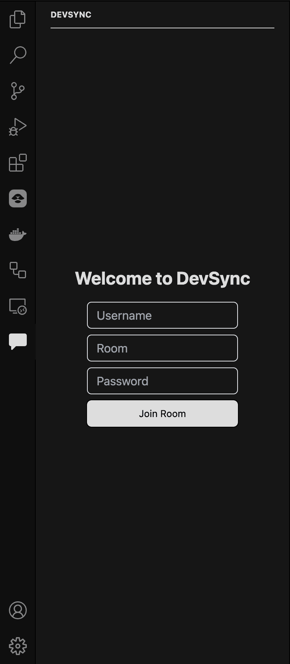Open the Remote Explorer monitor icon
The width and height of the screenshot is (290, 664).
[17, 306]
